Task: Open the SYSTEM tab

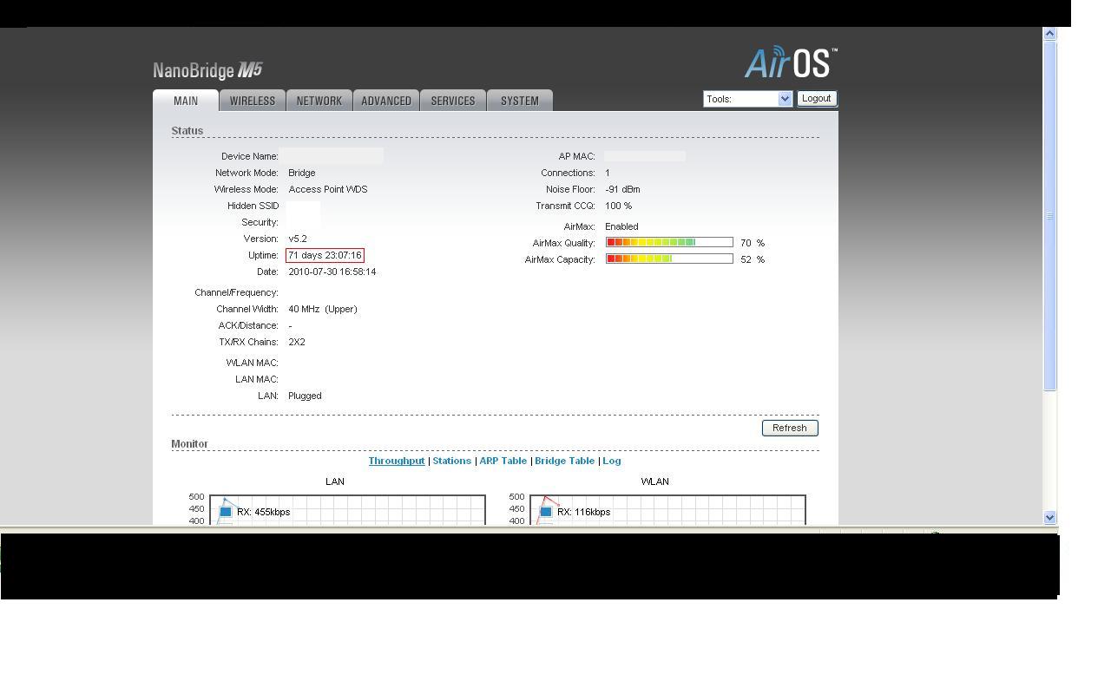Action: tap(520, 101)
